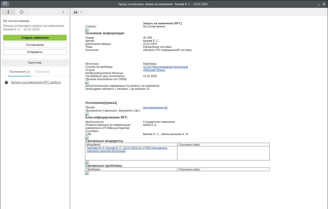Image resolution: width=328 pixels, height=209 pixels.
Task: Open the pop-out window icon in title bar
Action: coord(5,4)
